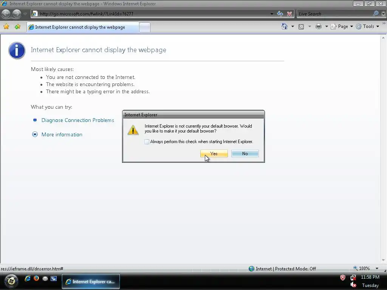The height and width of the screenshot is (290, 387).
Task: Open a new blank tab
Action: pyautogui.click(x=145, y=27)
